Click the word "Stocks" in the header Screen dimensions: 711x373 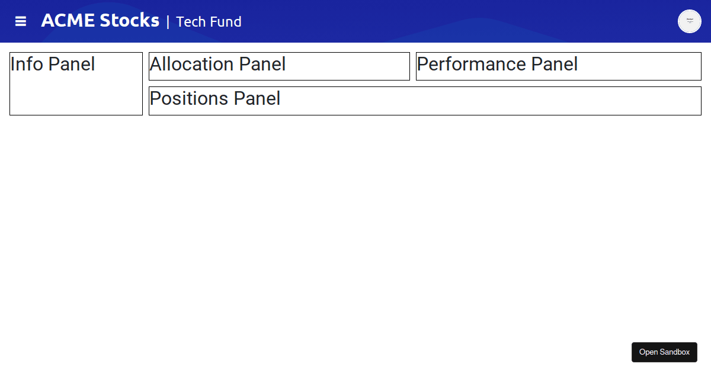(129, 21)
